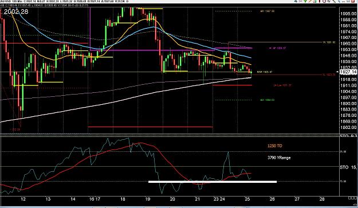Click date 25 on the time axis

pos(247,199)
